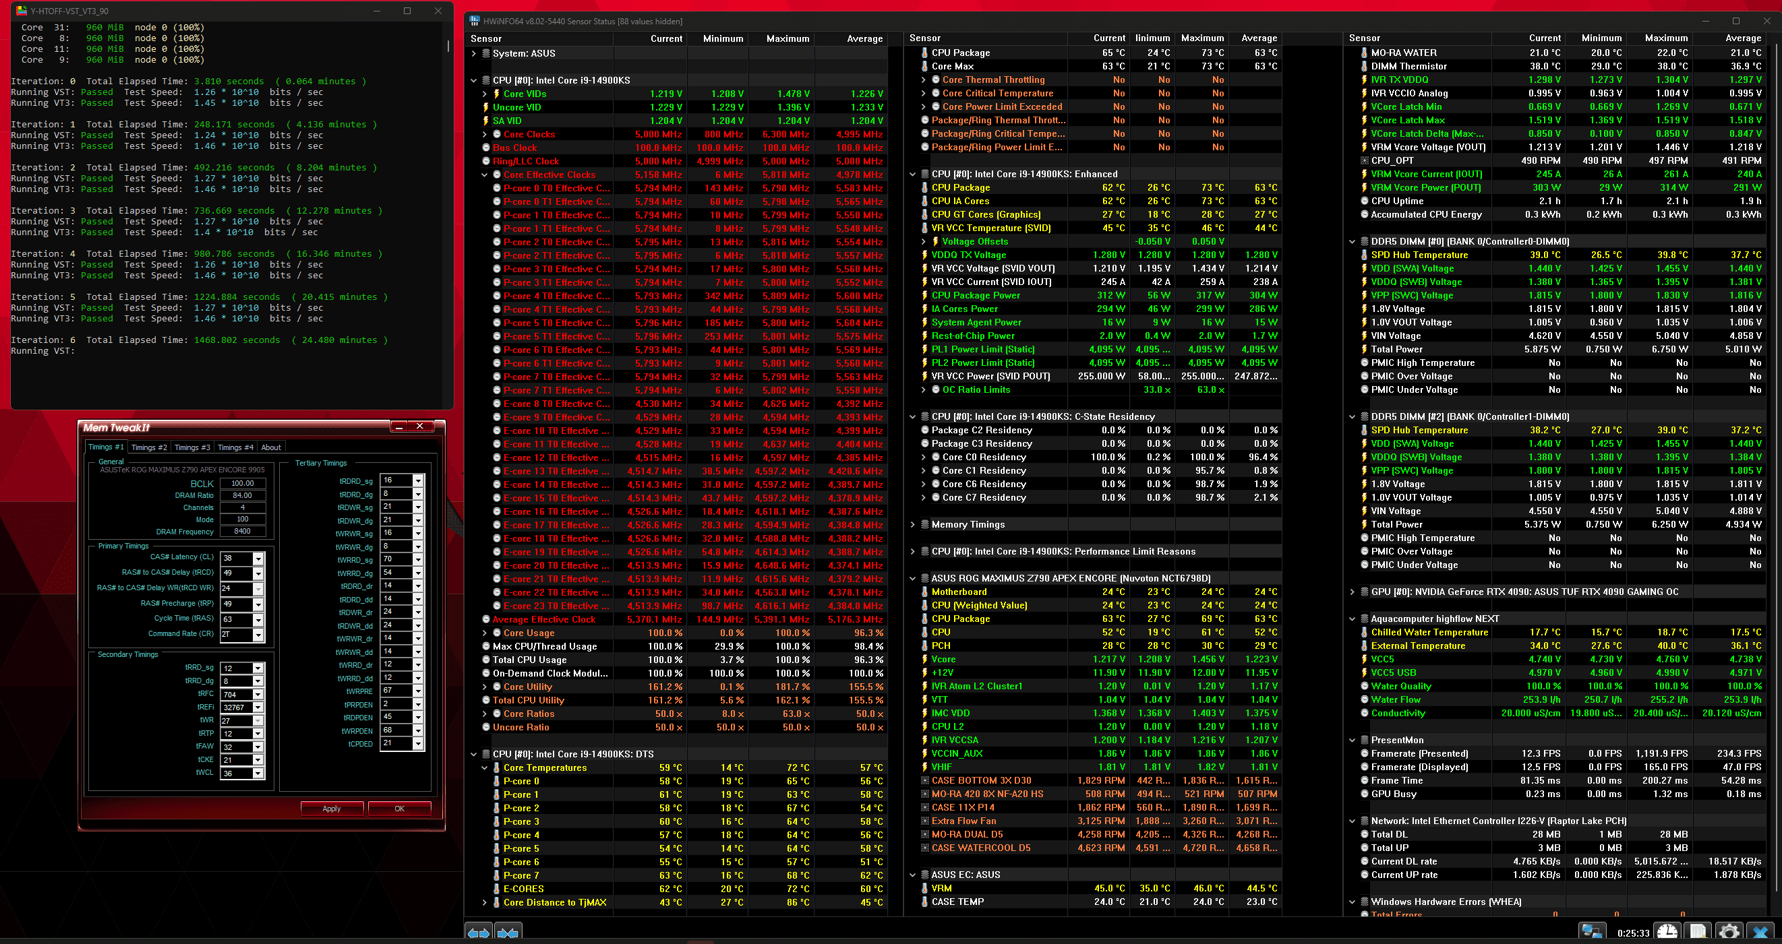Select the CPU Package Power row
This screenshot has height=944, width=1782.
1093,295
